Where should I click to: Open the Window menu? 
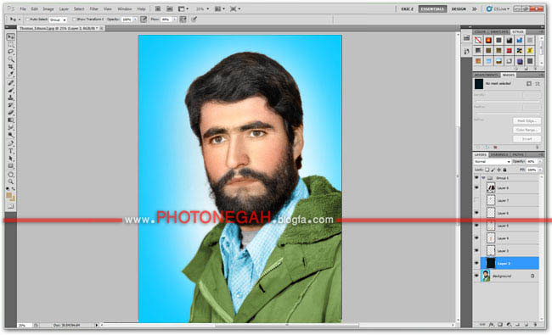(x=124, y=8)
